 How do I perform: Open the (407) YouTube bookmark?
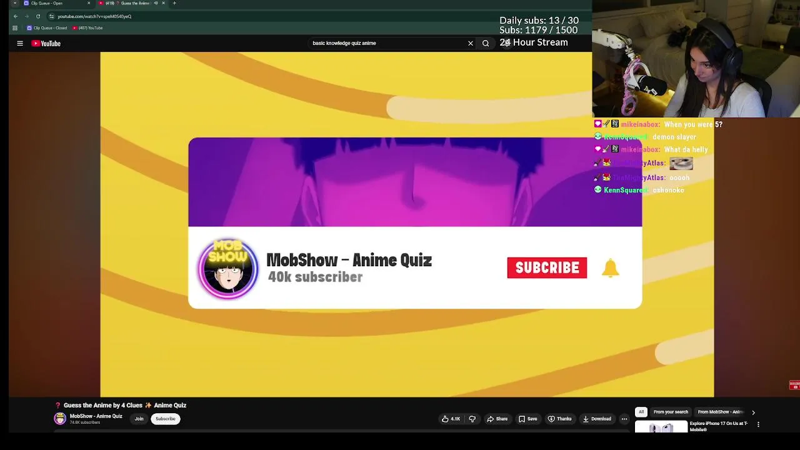coord(87,28)
